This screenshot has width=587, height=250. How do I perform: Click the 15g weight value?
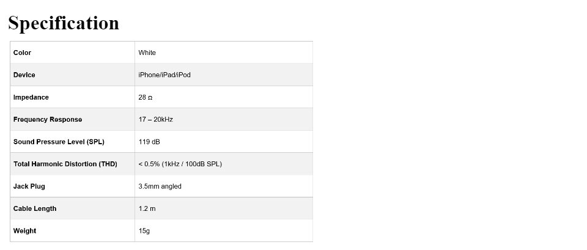click(x=144, y=231)
